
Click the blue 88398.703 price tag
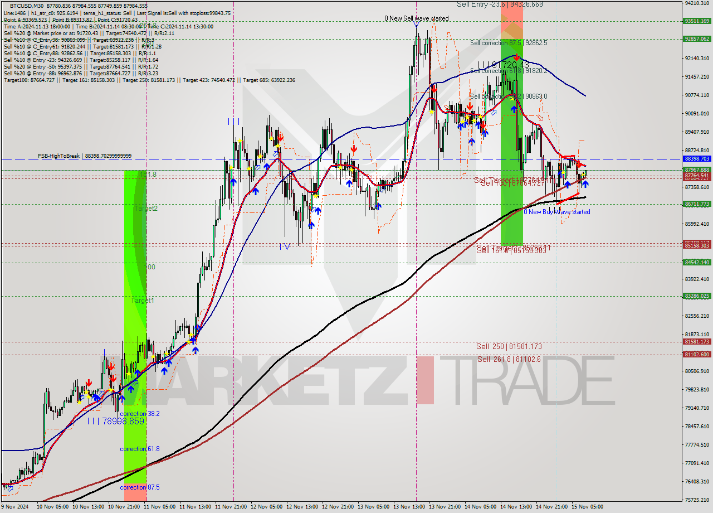697,159
